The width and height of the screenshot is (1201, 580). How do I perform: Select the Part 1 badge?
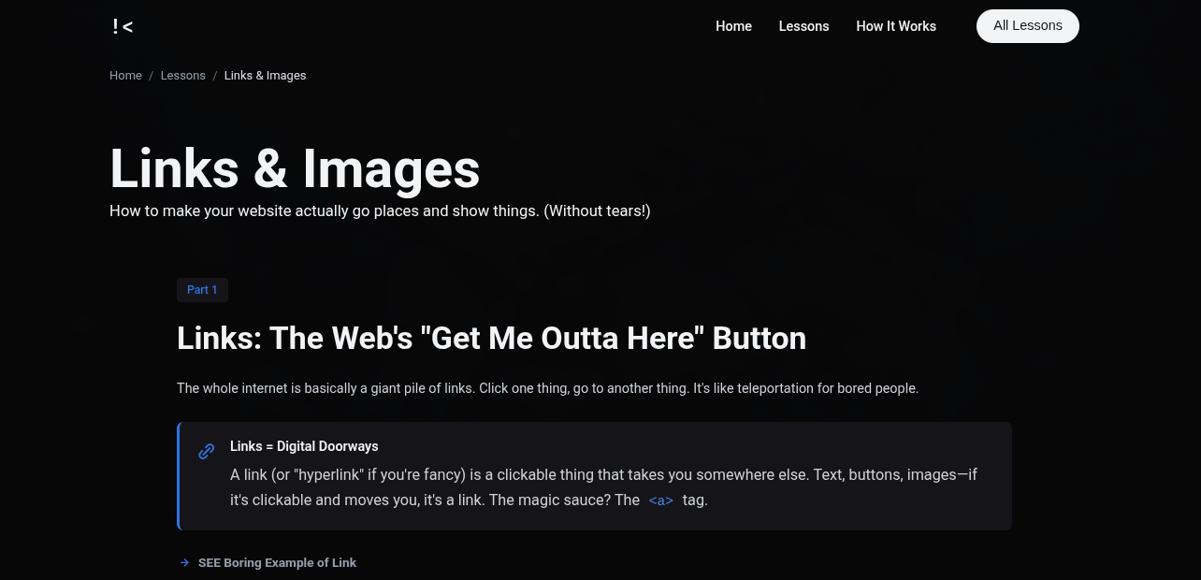[x=202, y=290]
